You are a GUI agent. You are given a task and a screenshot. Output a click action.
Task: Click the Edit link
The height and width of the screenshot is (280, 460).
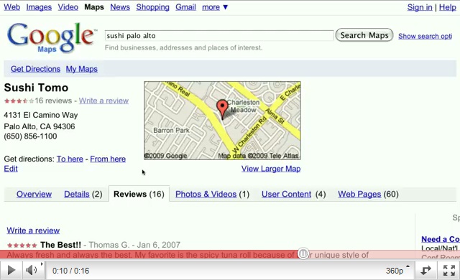point(11,169)
